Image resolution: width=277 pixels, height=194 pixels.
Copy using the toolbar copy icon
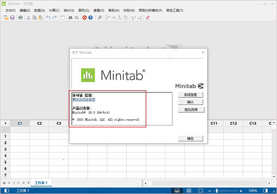35,18
